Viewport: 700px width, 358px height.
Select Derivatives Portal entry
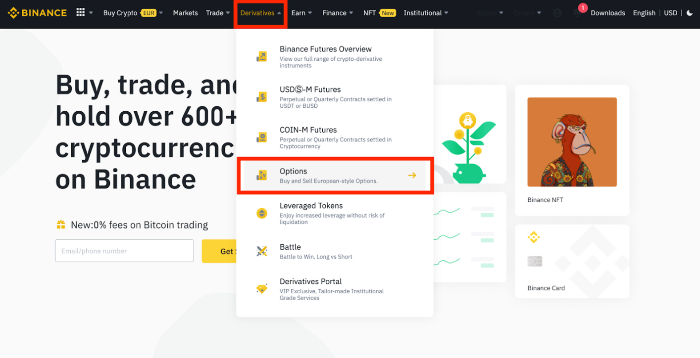[335, 289]
